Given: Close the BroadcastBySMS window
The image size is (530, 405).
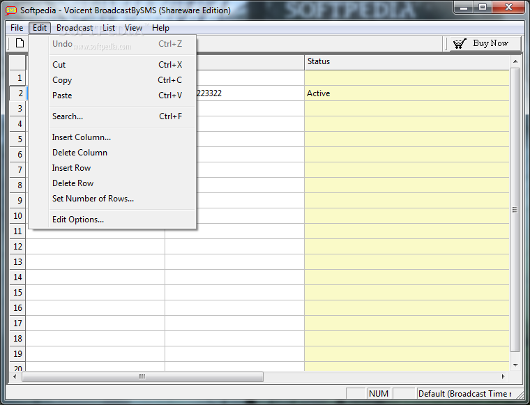Looking at the screenshot, I should point(508,8).
